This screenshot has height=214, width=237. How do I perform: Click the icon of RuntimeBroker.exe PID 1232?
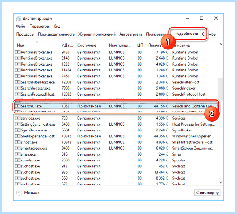click(x=17, y=64)
